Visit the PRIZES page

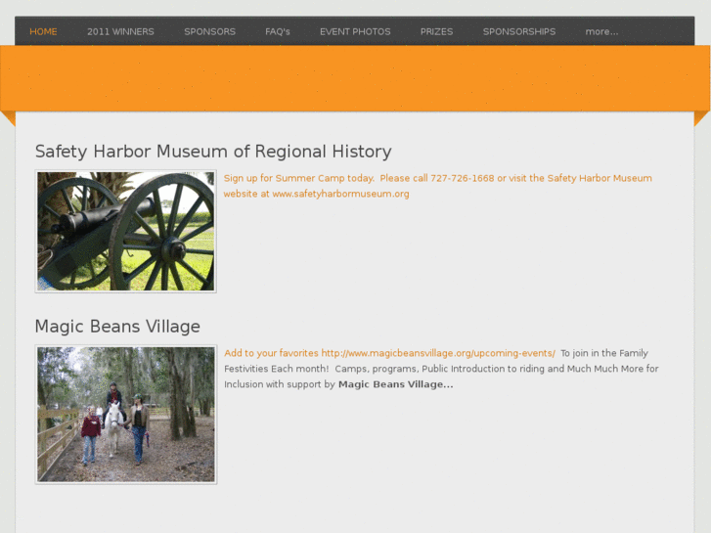[x=436, y=31]
